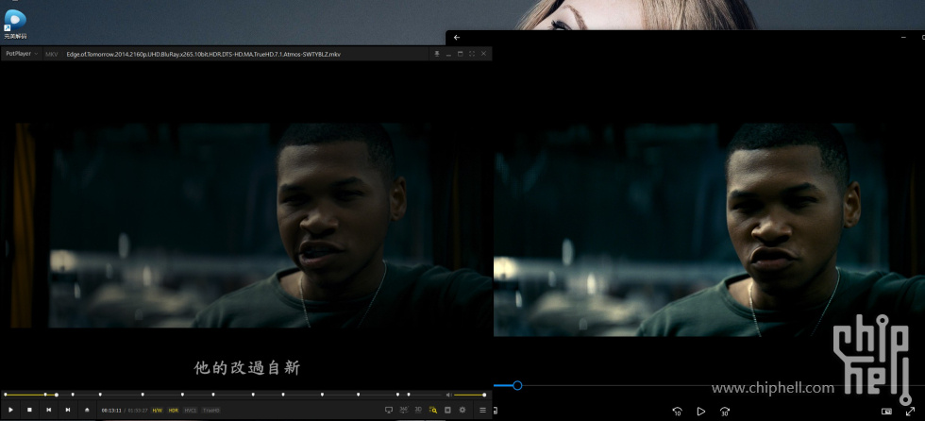Click the total duration time in PotPlayer
Screen dimensions: 925x421
tap(138, 411)
